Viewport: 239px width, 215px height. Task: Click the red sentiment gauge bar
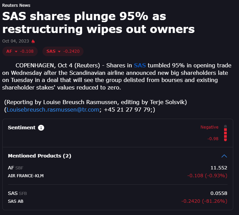[x=225, y=133]
